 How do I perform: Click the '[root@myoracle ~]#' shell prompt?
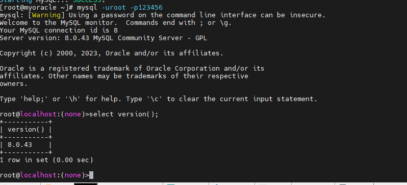click(36, 8)
